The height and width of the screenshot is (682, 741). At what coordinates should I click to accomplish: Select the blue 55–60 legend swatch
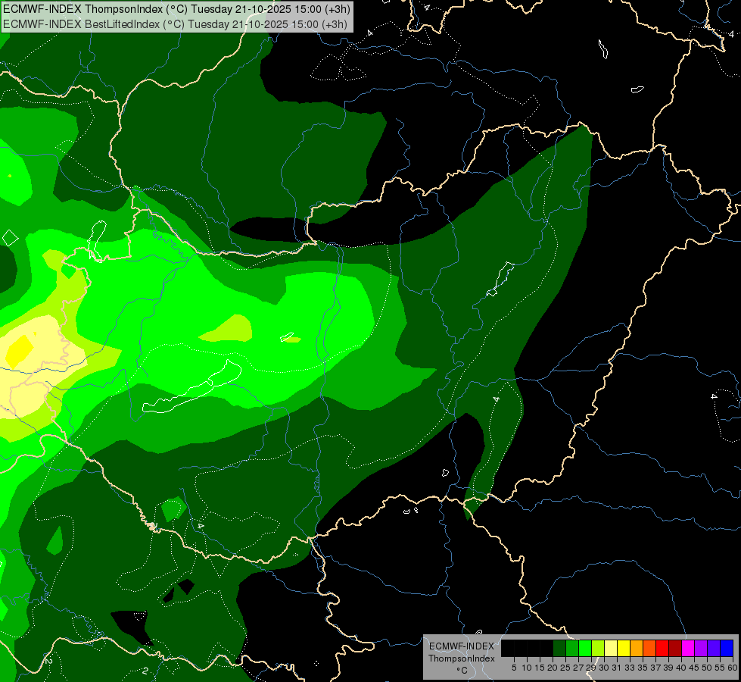pyautogui.click(x=727, y=648)
